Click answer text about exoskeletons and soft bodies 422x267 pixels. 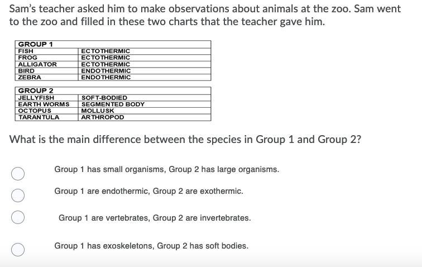[x=151, y=246]
